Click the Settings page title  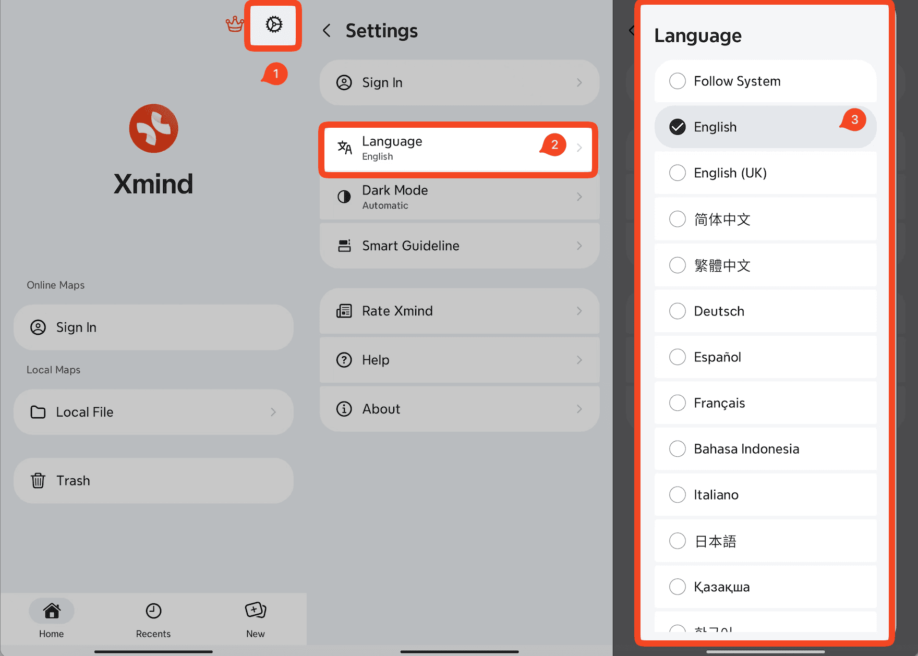point(382,31)
